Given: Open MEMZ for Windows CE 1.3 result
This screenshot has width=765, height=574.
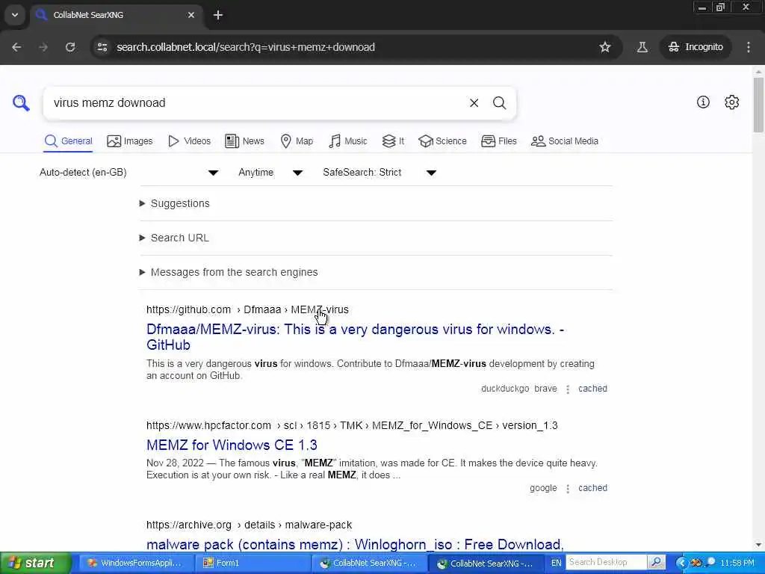Looking at the screenshot, I should (x=232, y=445).
